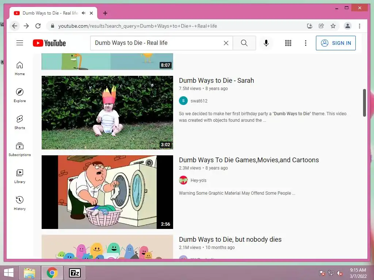Click the SIGN IN button
The width and height of the screenshot is (374, 280).
pyautogui.click(x=336, y=43)
